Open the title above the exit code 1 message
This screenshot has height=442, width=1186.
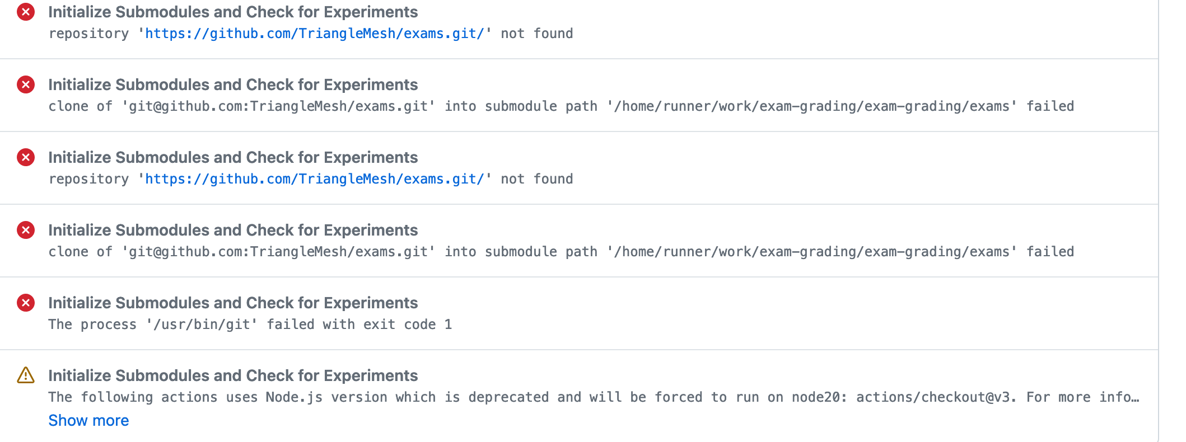233,303
